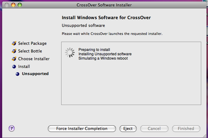Select the bold Unsupported sub-step label
Viewport: 208px width, 138px height.
pos(35,74)
